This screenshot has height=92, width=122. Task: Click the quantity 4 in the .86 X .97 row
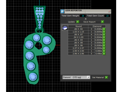coord(91,34)
